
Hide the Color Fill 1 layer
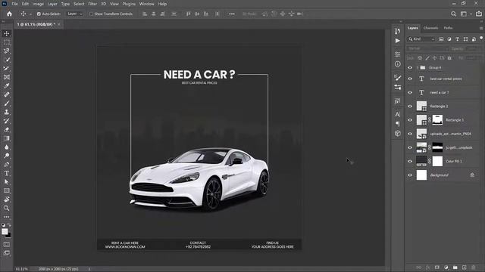(x=410, y=161)
